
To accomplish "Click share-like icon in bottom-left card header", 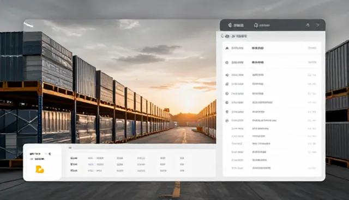I will click(50, 154).
